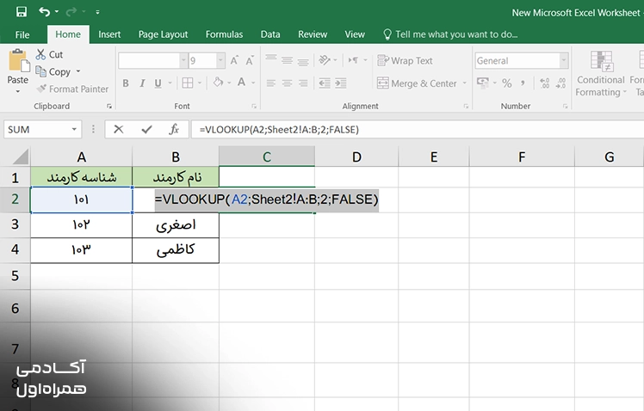Click Middle Align icon
Screen dimensions: 644x411
point(287,60)
